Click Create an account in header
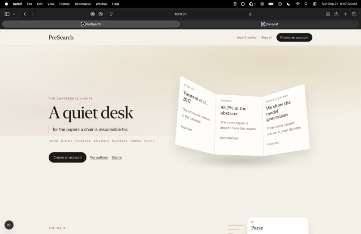 click(294, 37)
